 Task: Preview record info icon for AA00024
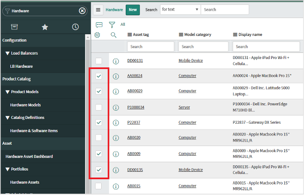click(x=116, y=77)
